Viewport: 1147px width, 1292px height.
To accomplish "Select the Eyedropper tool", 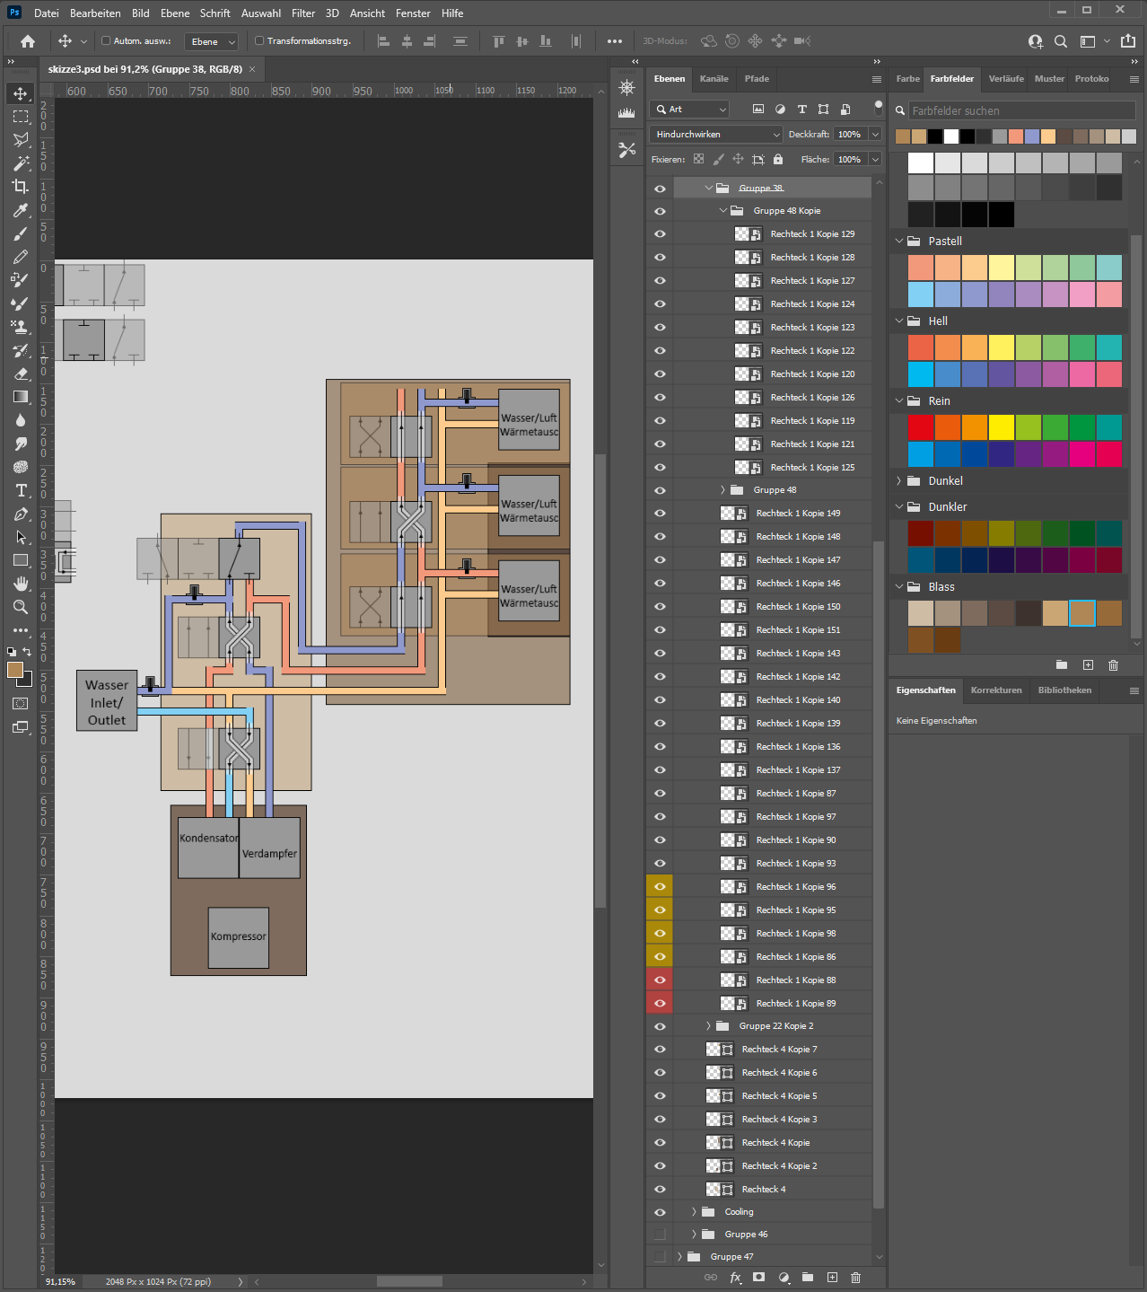I will [x=21, y=210].
